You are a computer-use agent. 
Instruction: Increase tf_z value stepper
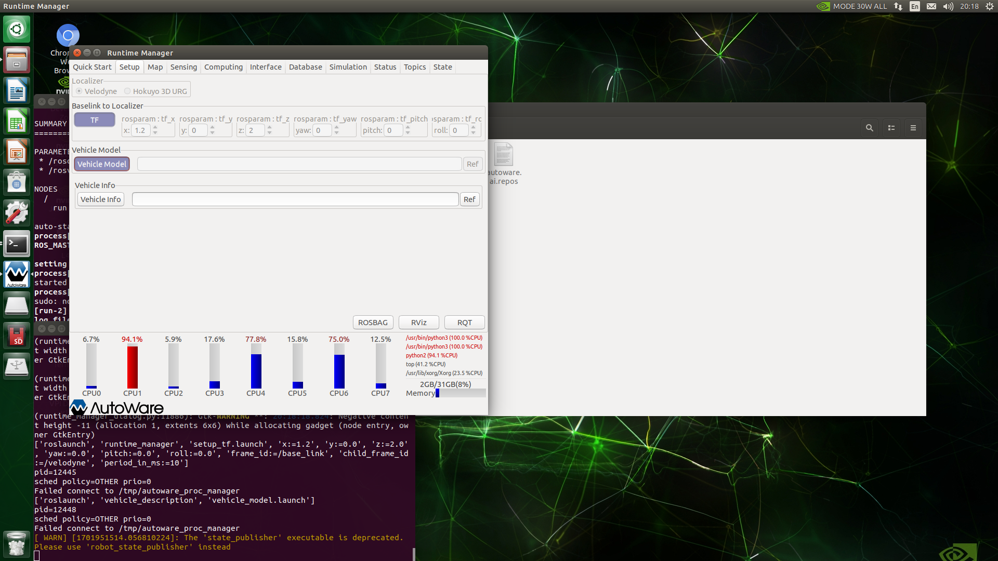pos(269,127)
